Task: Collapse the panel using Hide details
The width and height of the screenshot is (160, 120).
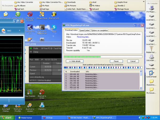Action: 74,61
